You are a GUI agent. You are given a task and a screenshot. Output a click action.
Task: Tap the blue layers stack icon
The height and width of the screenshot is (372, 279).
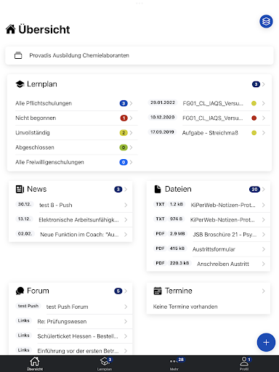tap(266, 22)
